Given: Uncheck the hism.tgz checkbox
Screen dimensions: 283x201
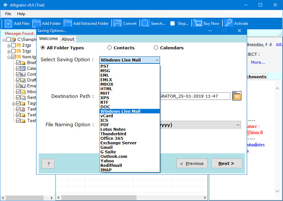Looking at the screenshot, I should coord(13,57).
